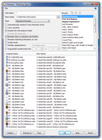Expand the Preview button options

[26, 133]
